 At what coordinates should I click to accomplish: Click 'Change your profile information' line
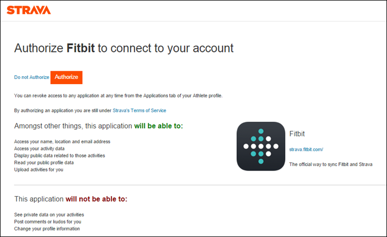click(x=47, y=229)
